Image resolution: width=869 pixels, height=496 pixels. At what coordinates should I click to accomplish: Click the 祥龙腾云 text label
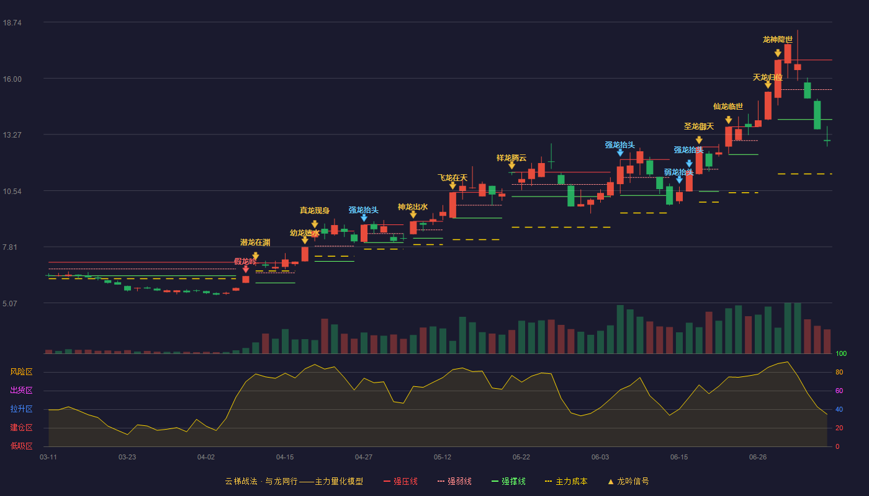[511, 158]
